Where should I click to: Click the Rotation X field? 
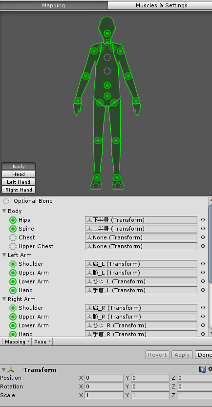click(x=104, y=387)
